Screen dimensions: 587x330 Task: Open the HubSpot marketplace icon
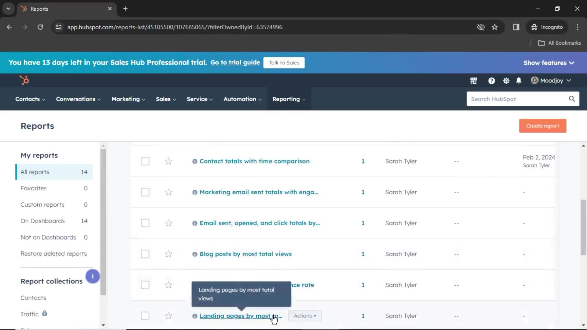[473, 81]
